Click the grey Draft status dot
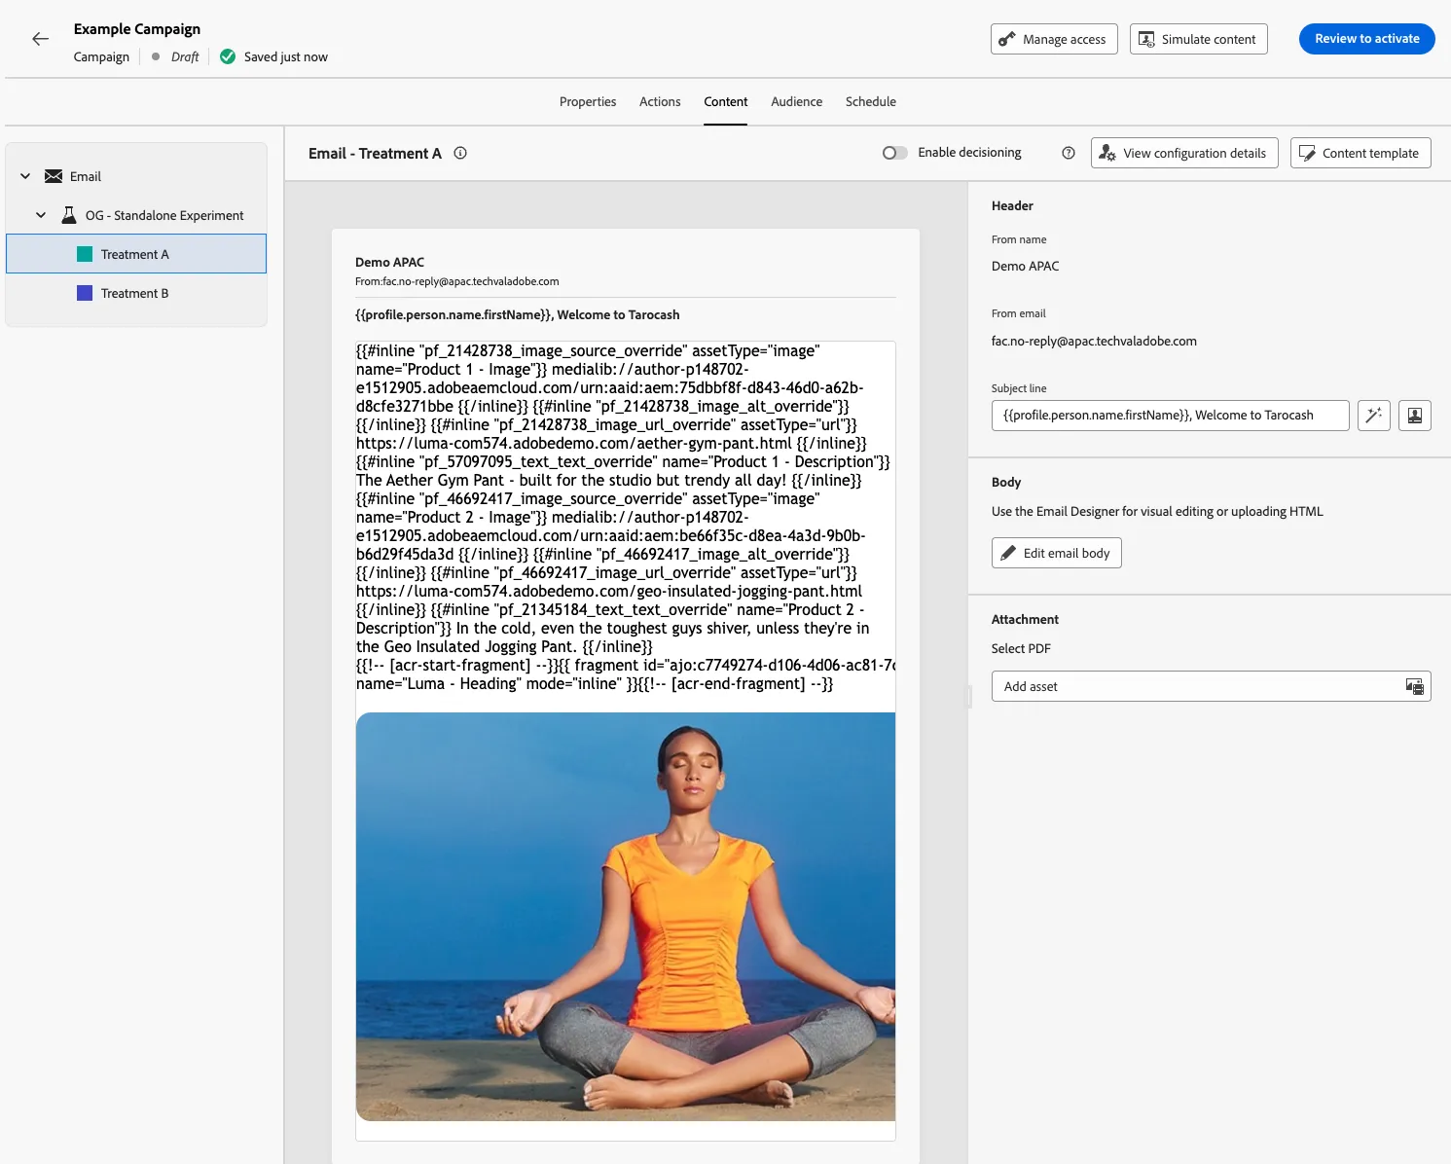The height and width of the screenshot is (1164, 1451). [156, 56]
